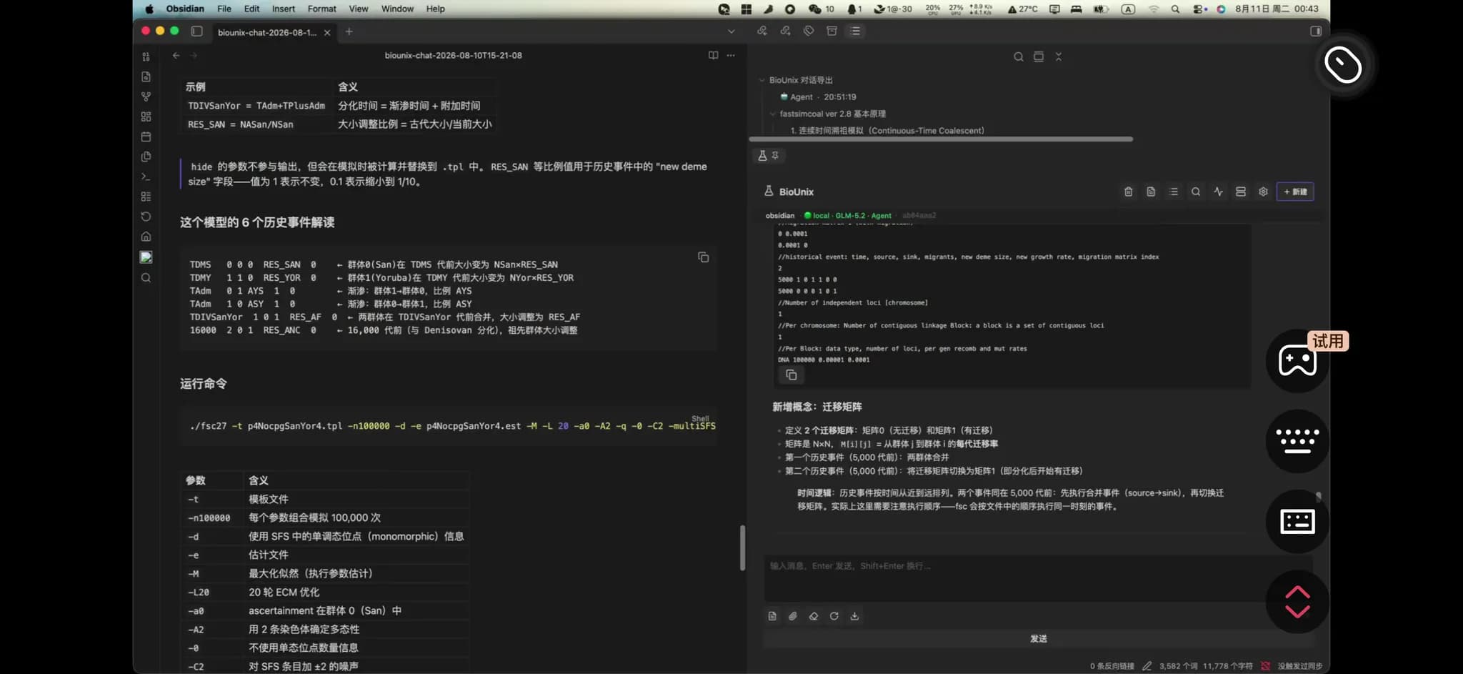The image size is (1463, 674).
Task: Open new tab with plus button
Action: click(x=349, y=31)
